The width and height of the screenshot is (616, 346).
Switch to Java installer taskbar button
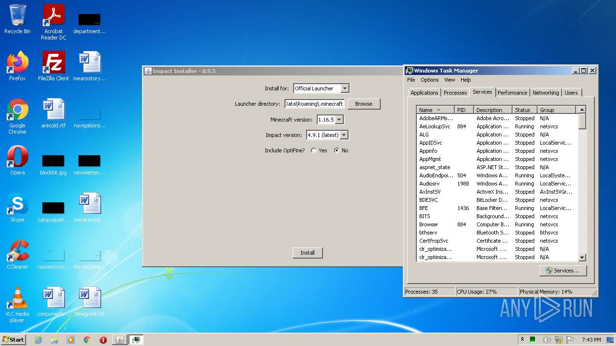[120, 340]
